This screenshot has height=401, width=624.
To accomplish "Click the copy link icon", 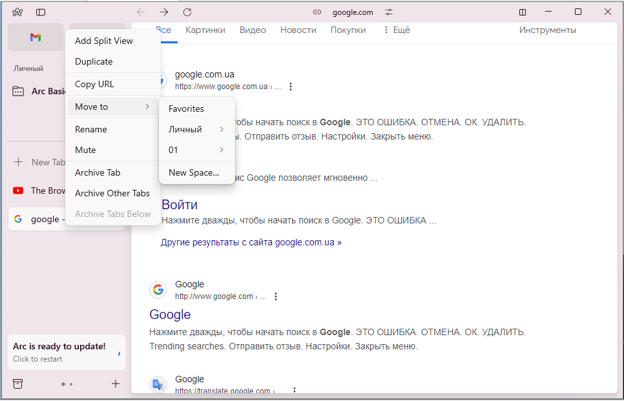I will (317, 12).
